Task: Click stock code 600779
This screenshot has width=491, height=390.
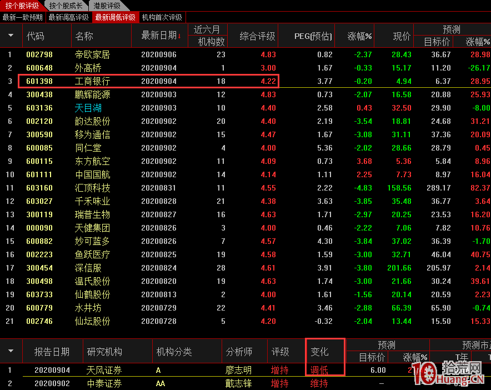Action: (x=39, y=308)
